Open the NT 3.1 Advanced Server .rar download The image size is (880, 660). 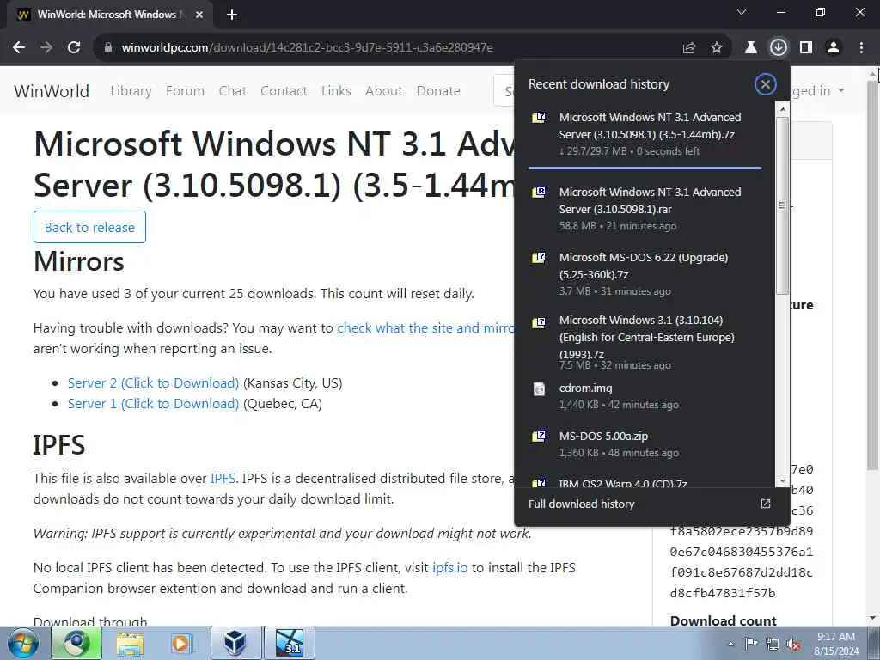point(645,208)
